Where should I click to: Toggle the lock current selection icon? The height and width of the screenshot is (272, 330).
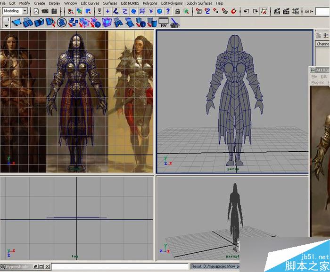coord(178,11)
